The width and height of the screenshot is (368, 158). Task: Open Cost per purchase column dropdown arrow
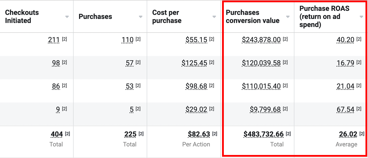point(214,17)
